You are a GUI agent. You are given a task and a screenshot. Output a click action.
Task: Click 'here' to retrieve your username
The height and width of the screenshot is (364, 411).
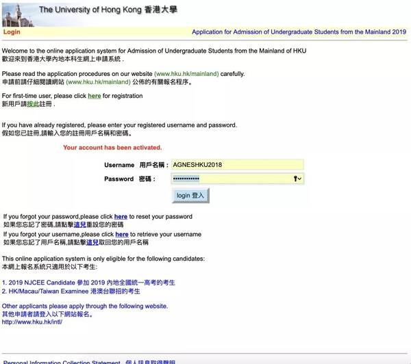click(x=122, y=234)
